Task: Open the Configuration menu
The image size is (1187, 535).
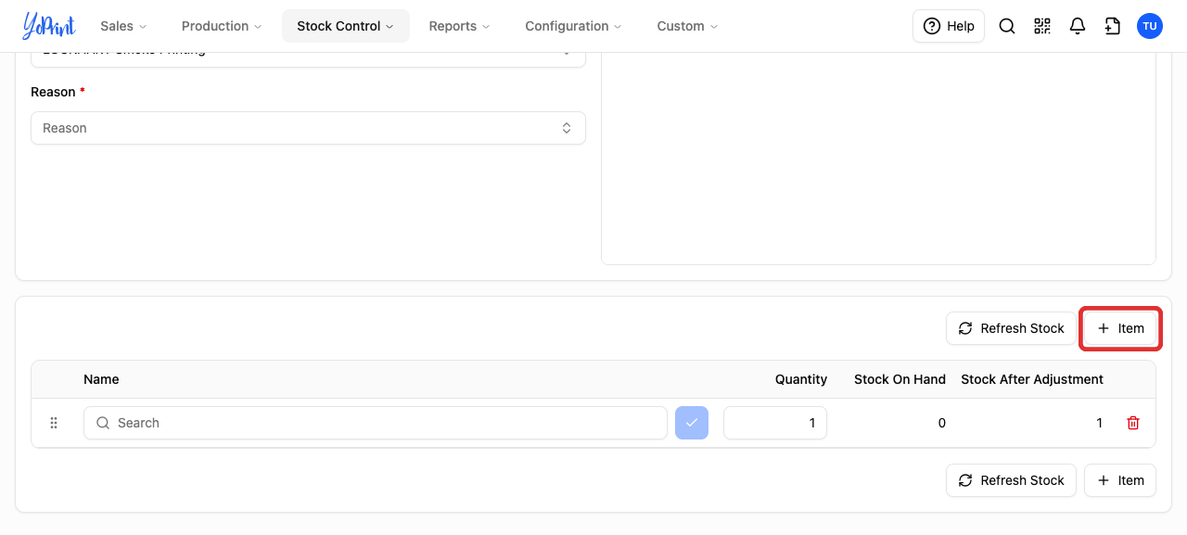Action: [574, 26]
